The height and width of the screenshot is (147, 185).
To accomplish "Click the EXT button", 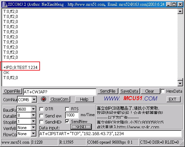I will [x=173, y=99].
